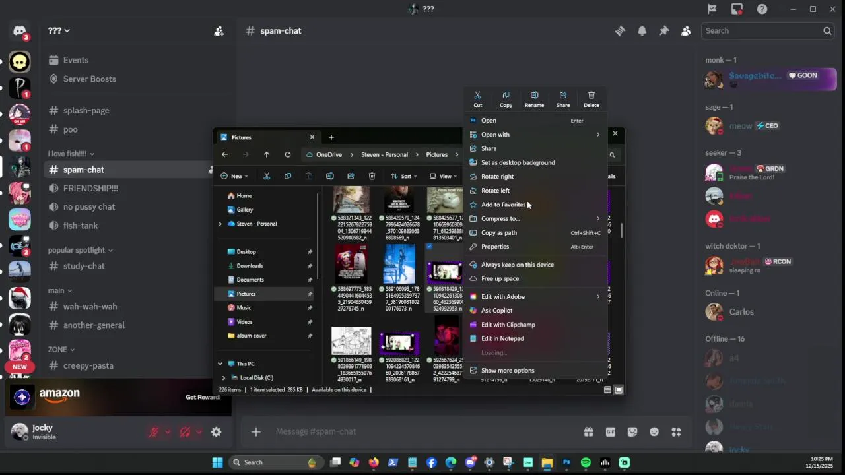
Task: Click the scissors Cut icon in Explorer toolbar
Action: [267, 176]
